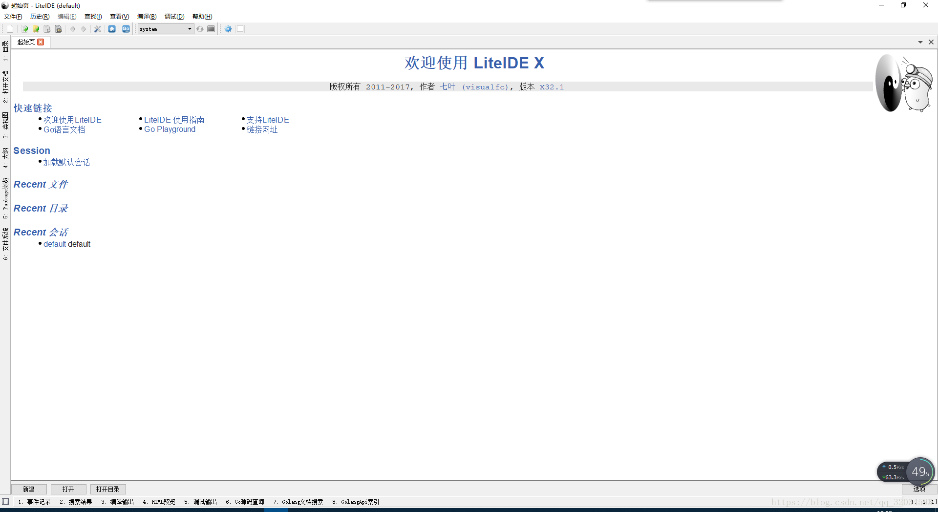Open the 调试 menu
The width and height of the screenshot is (938, 512).
174,17
